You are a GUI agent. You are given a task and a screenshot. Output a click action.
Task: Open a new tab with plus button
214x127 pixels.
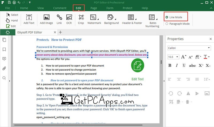(x=60, y=32)
